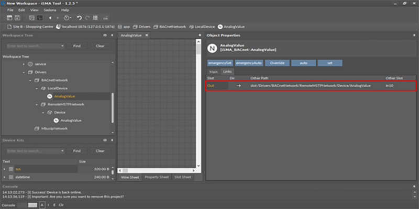419x209 pixels.
Task: Switch to the Wire Sheet tab
Action: click(x=130, y=177)
